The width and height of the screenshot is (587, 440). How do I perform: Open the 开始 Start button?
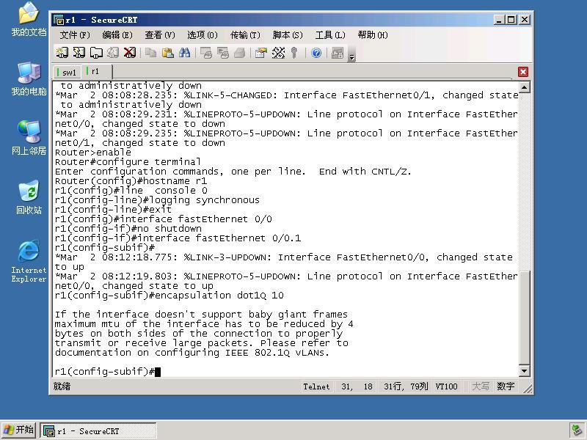pyautogui.click(x=19, y=430)
